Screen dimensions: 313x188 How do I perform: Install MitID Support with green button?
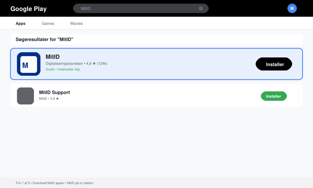274,96
